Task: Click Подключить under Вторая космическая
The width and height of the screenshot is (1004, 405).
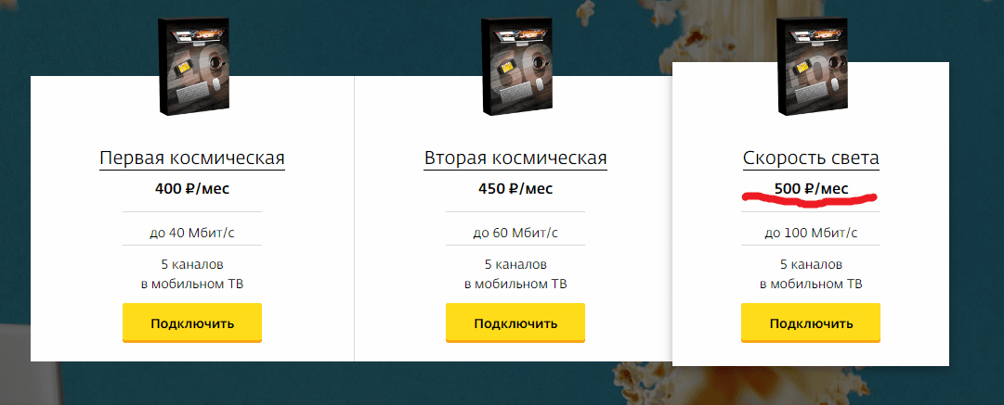Action: (515, 323)
